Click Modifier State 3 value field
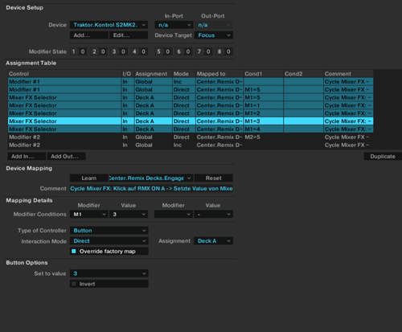The image size is (402, 332). (x=123, y=51)
